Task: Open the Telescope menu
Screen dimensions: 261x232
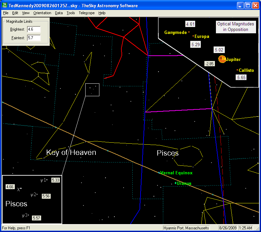Action: point(87,13)
